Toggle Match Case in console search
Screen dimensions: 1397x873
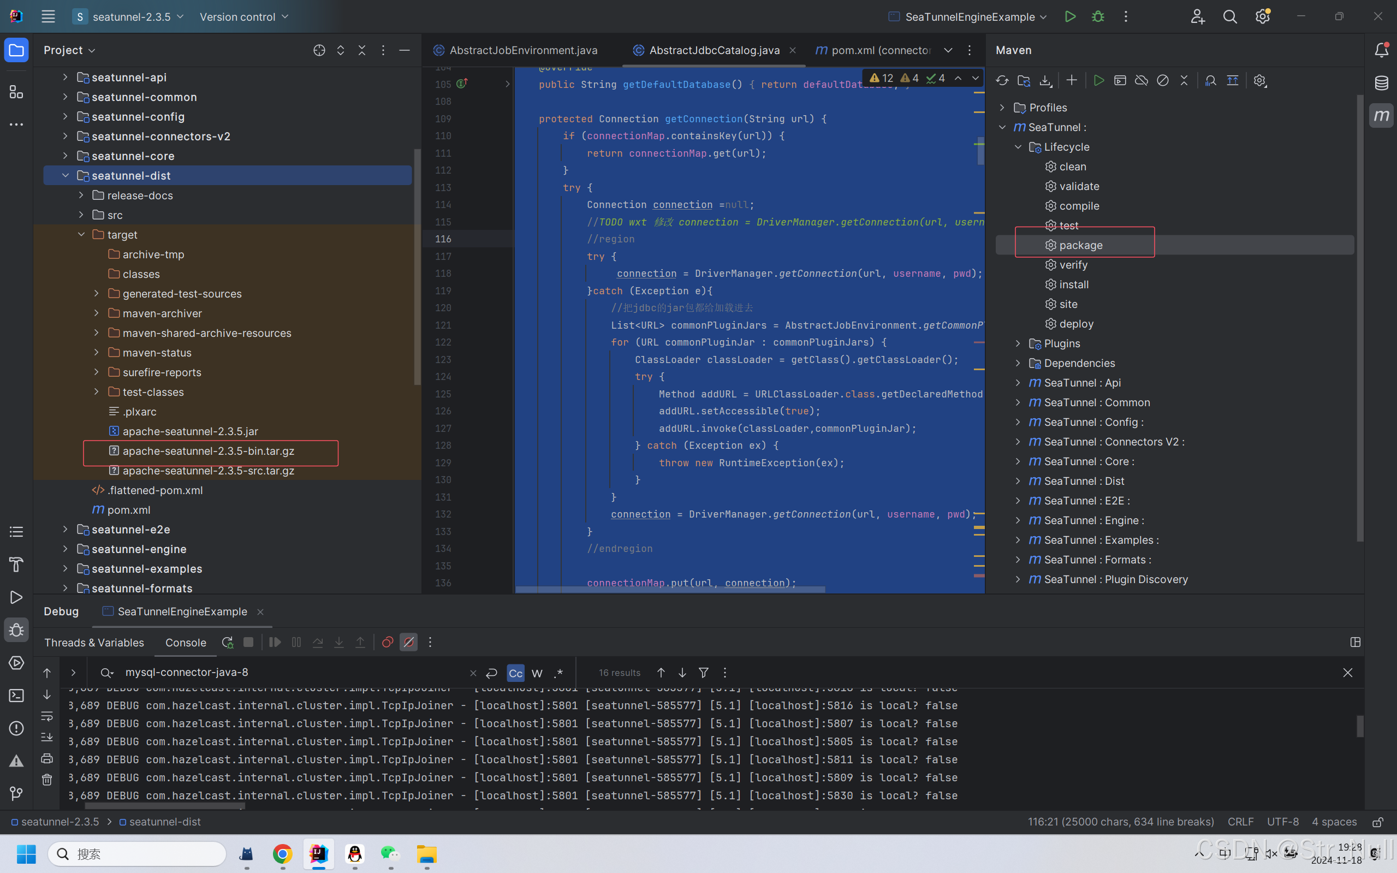pos(515,673)
